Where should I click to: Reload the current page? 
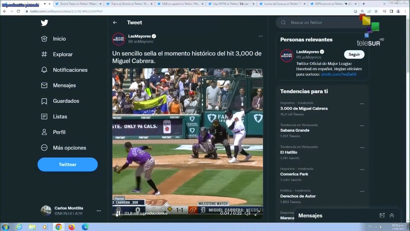pos(19,11)
